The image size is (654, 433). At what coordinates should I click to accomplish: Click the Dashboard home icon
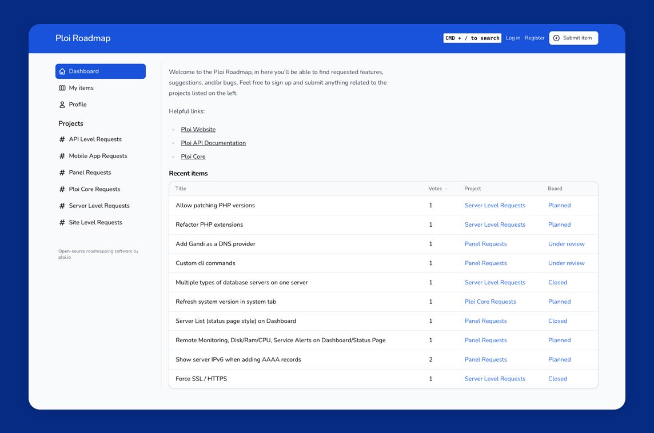[x=62, y=71]
